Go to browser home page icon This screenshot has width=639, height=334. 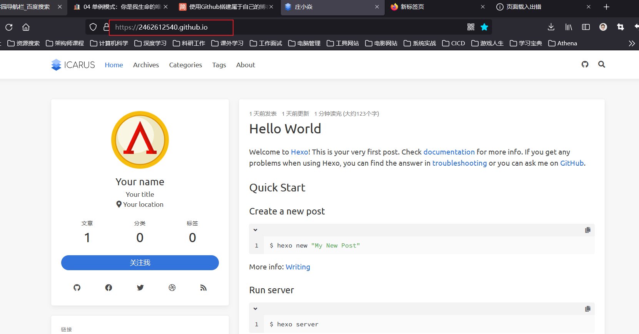(x=26, y=27)
